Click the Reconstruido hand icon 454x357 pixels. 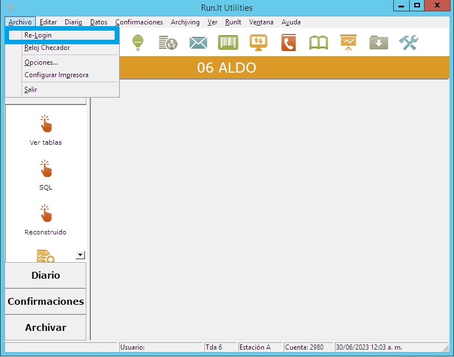pyautogui.click(x=46, y=213)
